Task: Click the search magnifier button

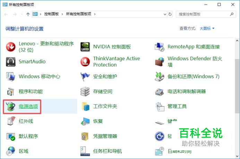Action: [x=232, y=14]
